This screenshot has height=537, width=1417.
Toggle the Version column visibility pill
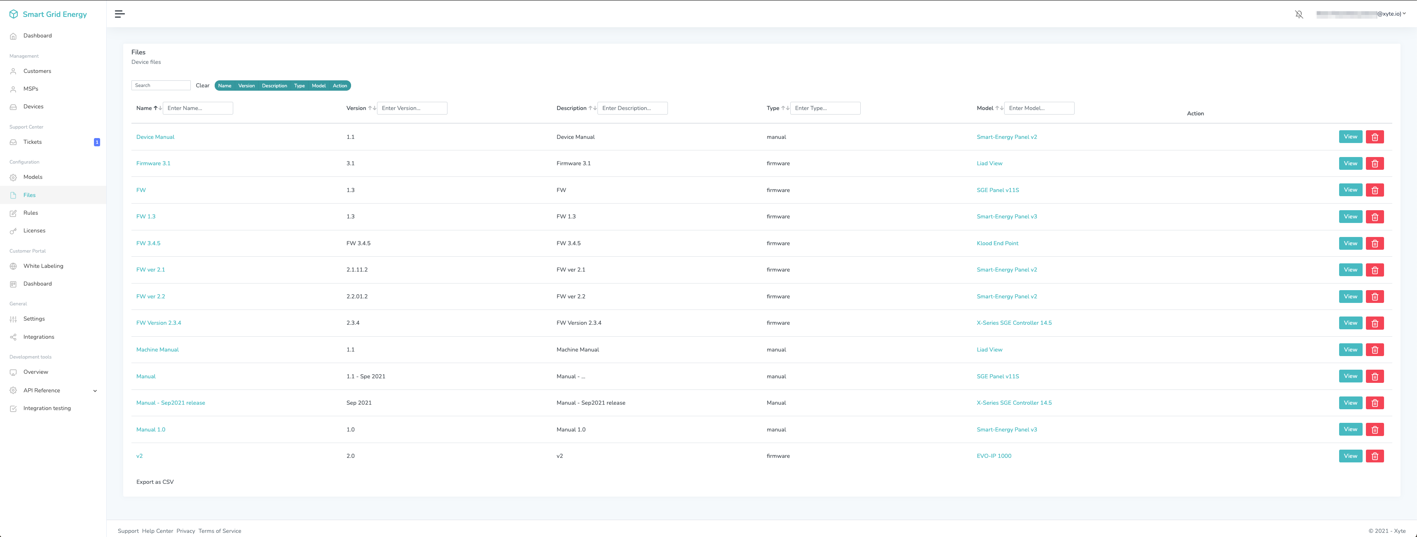[x=246, y=86]
